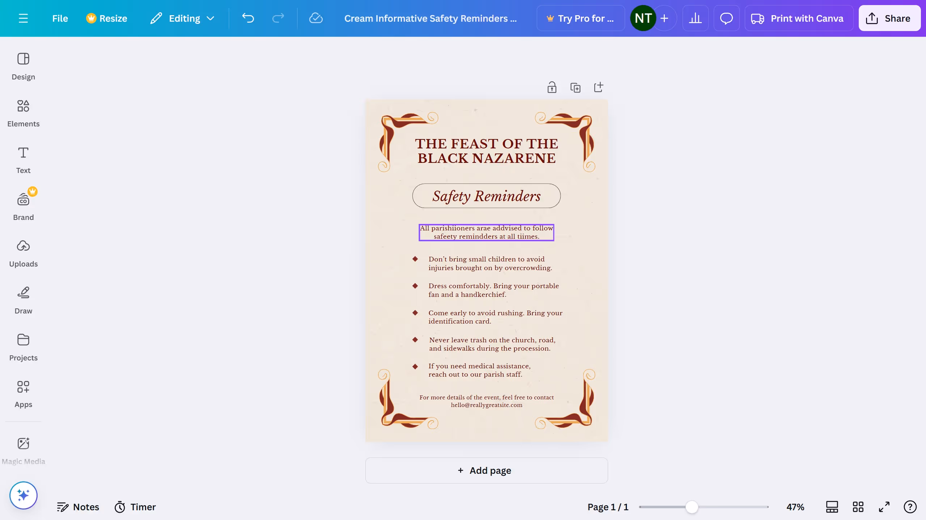The width and height of the screenshot is (926, 520).
Task: Toggle Notes at the bottom bar
Action: coord(78,507)
